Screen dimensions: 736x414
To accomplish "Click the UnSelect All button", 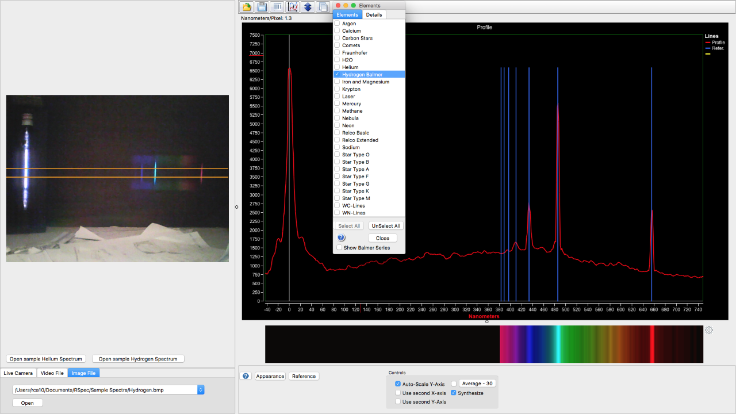I will (x=385, y=226).
